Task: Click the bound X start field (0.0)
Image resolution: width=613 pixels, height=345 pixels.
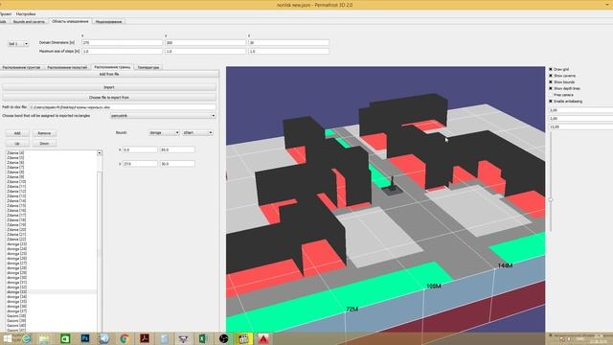Action: pos(140,149)
